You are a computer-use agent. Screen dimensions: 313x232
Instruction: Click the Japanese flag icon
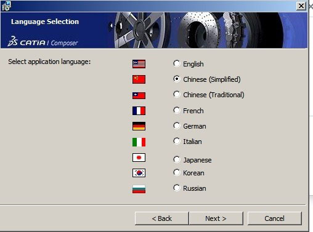click(139, 158)
